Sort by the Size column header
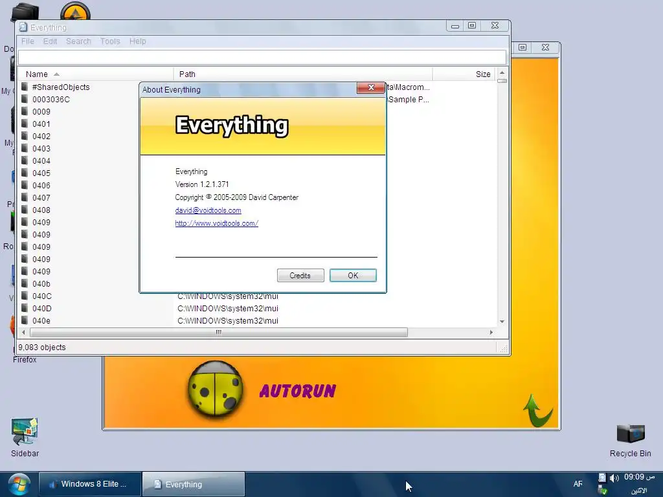663x497 pixels. pos(464,74)
